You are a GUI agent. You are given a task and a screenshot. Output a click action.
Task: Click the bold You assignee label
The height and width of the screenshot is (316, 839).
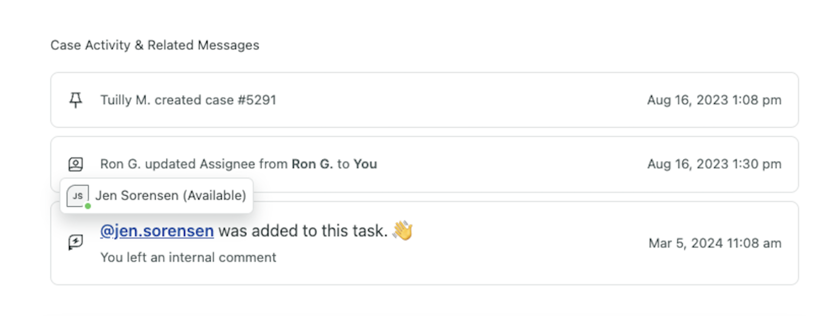pyautogui.click(x=365, y=164)
